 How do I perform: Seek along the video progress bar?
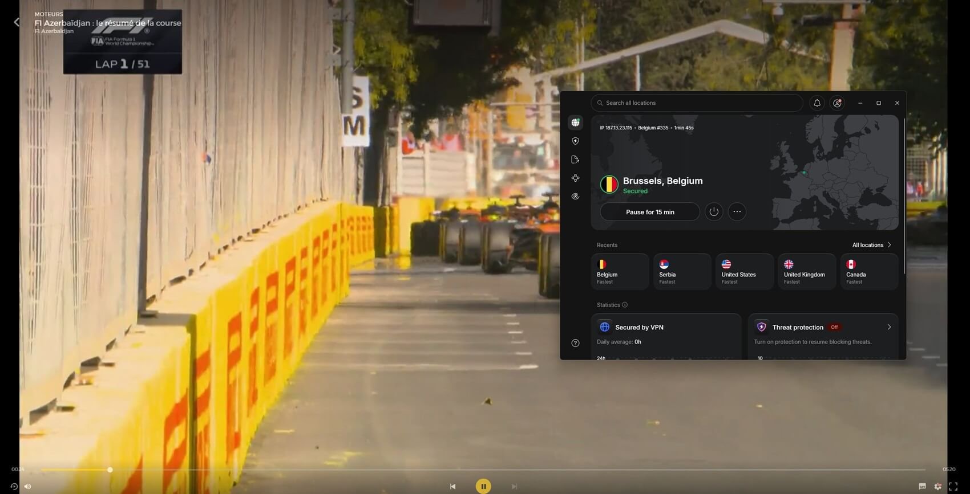point(483,470)
